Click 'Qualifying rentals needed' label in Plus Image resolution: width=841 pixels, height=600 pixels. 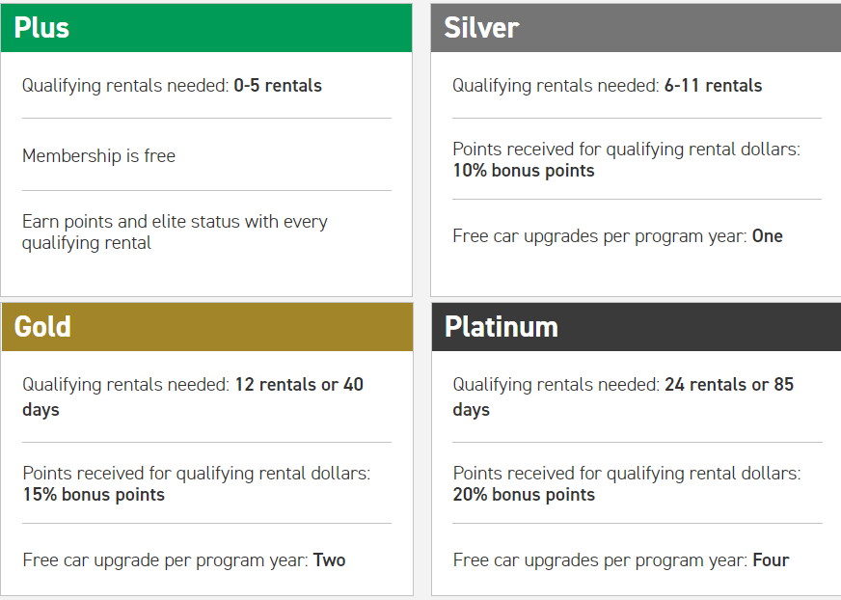(x=125, y=86)
